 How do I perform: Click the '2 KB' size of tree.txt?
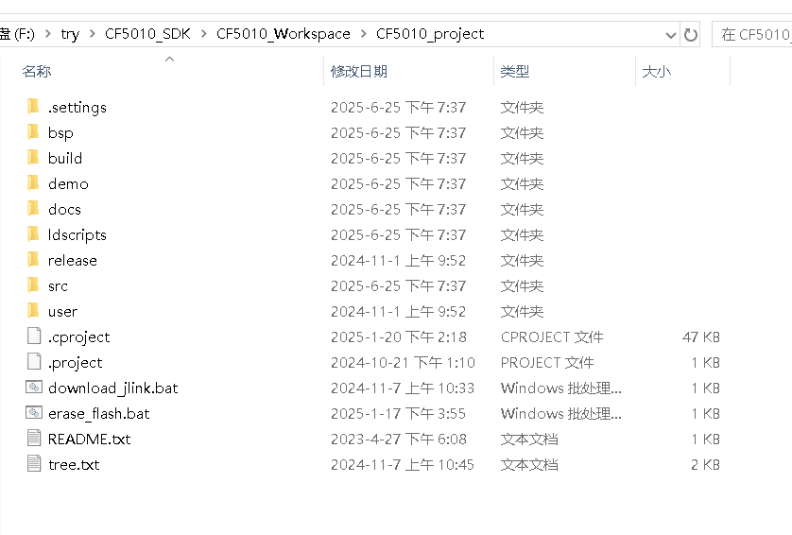point(705,464)
